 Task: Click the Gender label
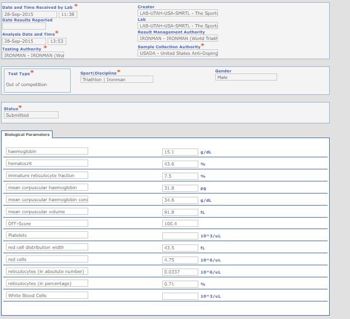click(223, 71)
